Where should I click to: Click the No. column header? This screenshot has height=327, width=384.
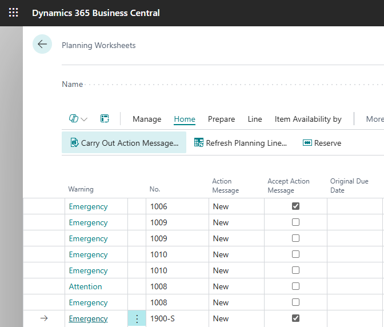pyautogui.click(x=155, y=189)
